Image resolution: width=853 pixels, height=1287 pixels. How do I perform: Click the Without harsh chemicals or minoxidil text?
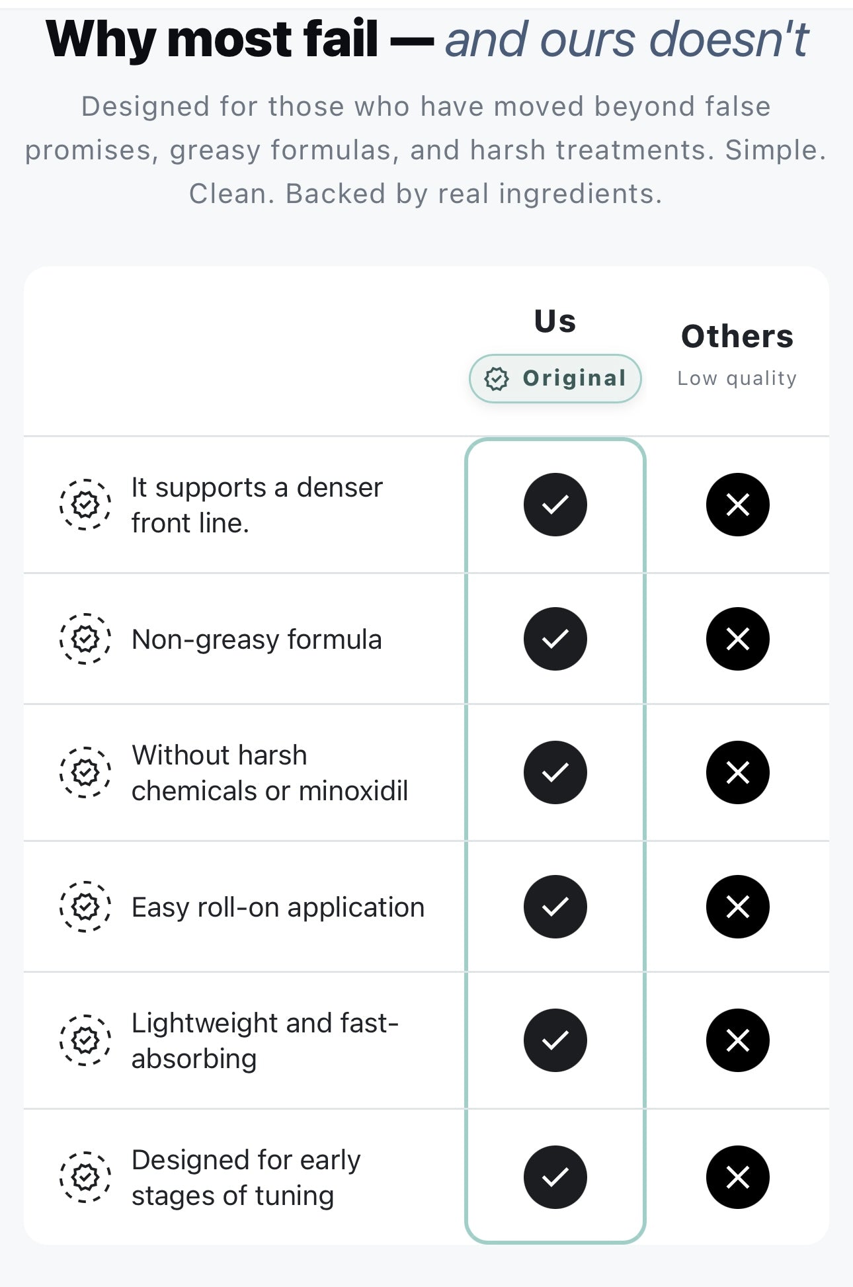pyautogui.click(x=270, y=772)
